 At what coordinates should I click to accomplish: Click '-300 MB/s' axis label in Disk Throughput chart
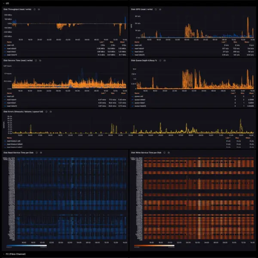[8, 37]
